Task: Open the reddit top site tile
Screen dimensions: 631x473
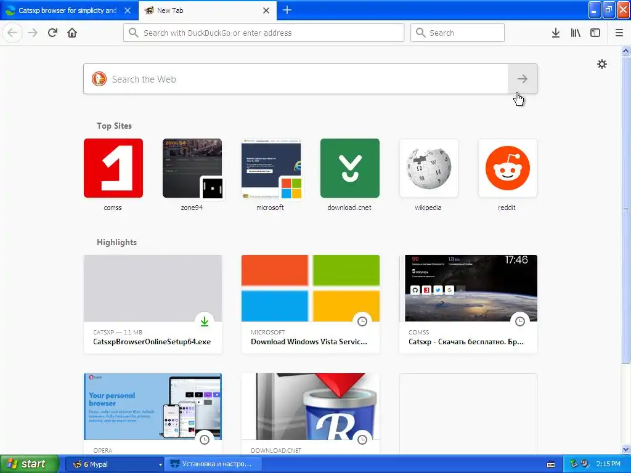Action: coord(508,168)
